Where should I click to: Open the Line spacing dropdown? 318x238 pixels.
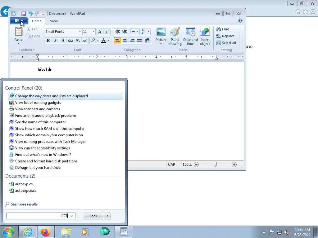pos(145,32)
